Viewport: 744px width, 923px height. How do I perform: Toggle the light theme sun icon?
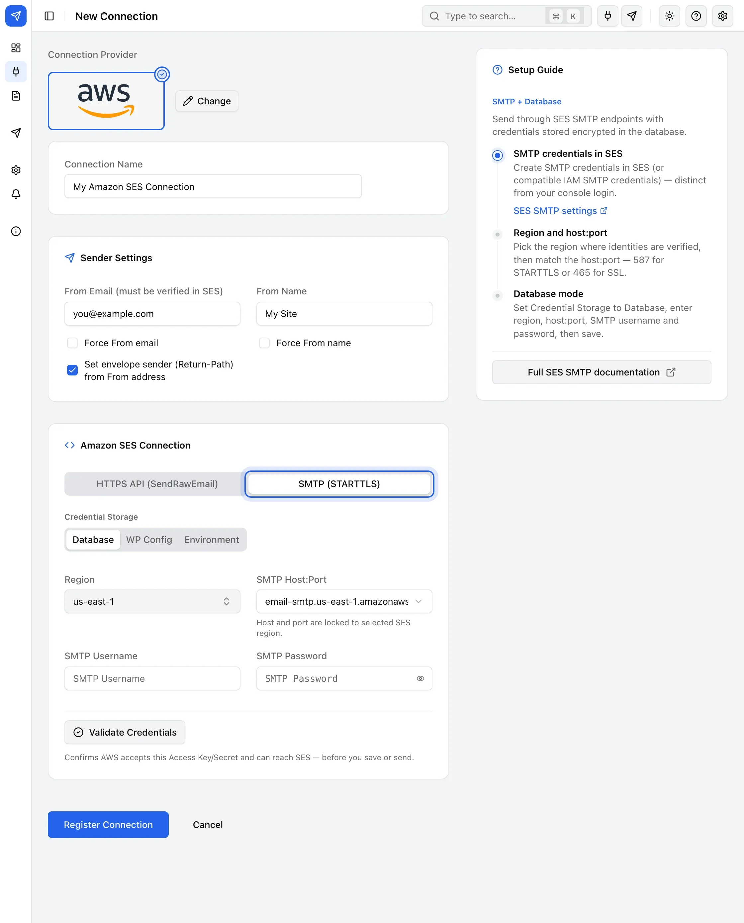point(669,16)
